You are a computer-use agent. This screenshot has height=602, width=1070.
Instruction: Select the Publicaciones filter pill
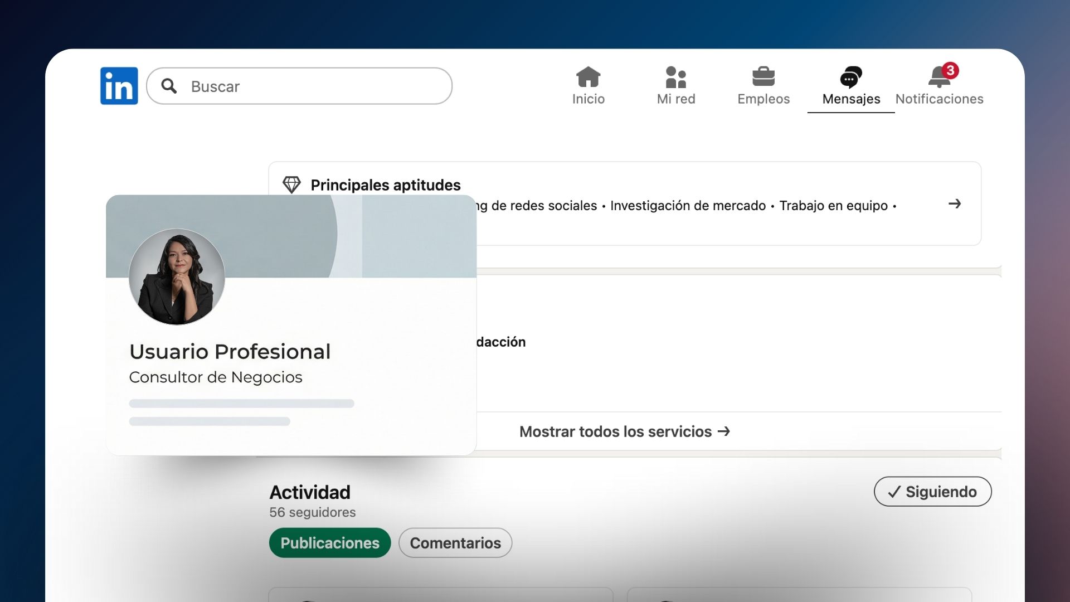(x=330, y=543)
